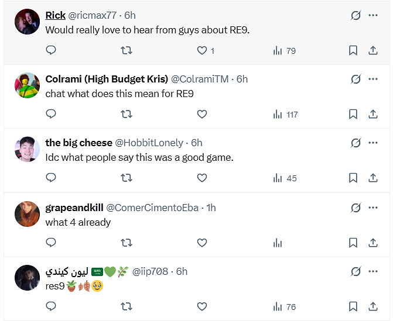View the 76 views count on res9 tweet

285,306
